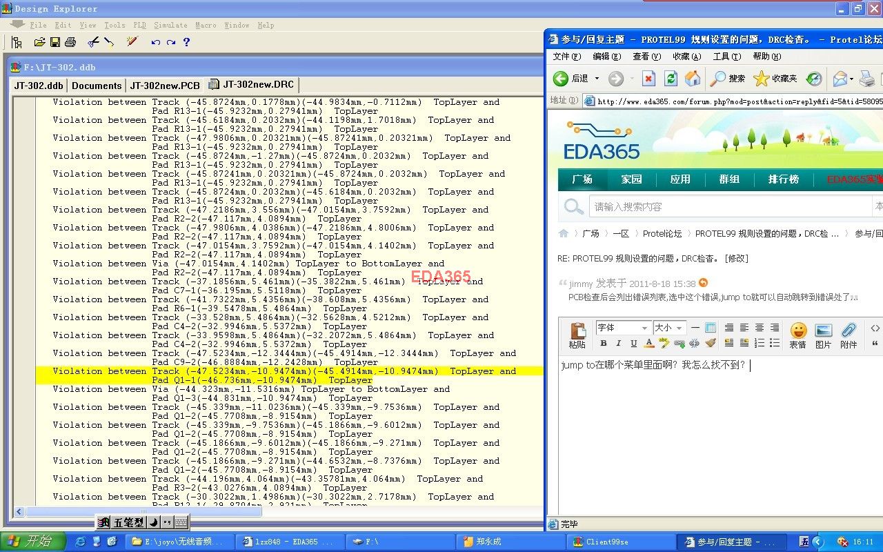Screen dimensions: 883x552
Task: Save with the floppy disk icon
Action: 54,42
